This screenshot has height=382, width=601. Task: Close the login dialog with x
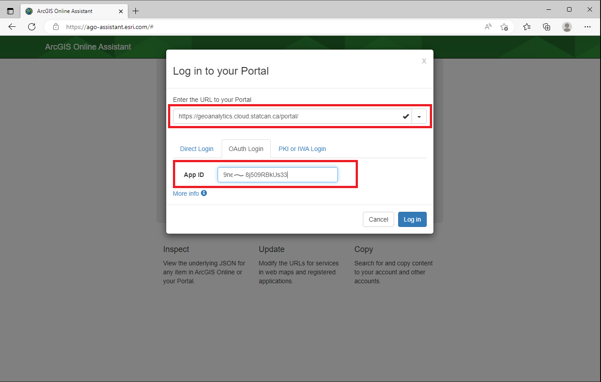424,61
